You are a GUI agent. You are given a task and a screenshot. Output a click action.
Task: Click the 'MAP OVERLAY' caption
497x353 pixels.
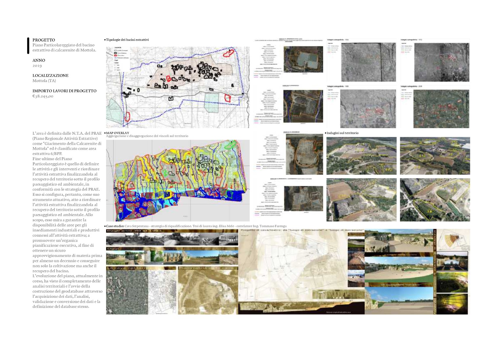tap(118, 133)
